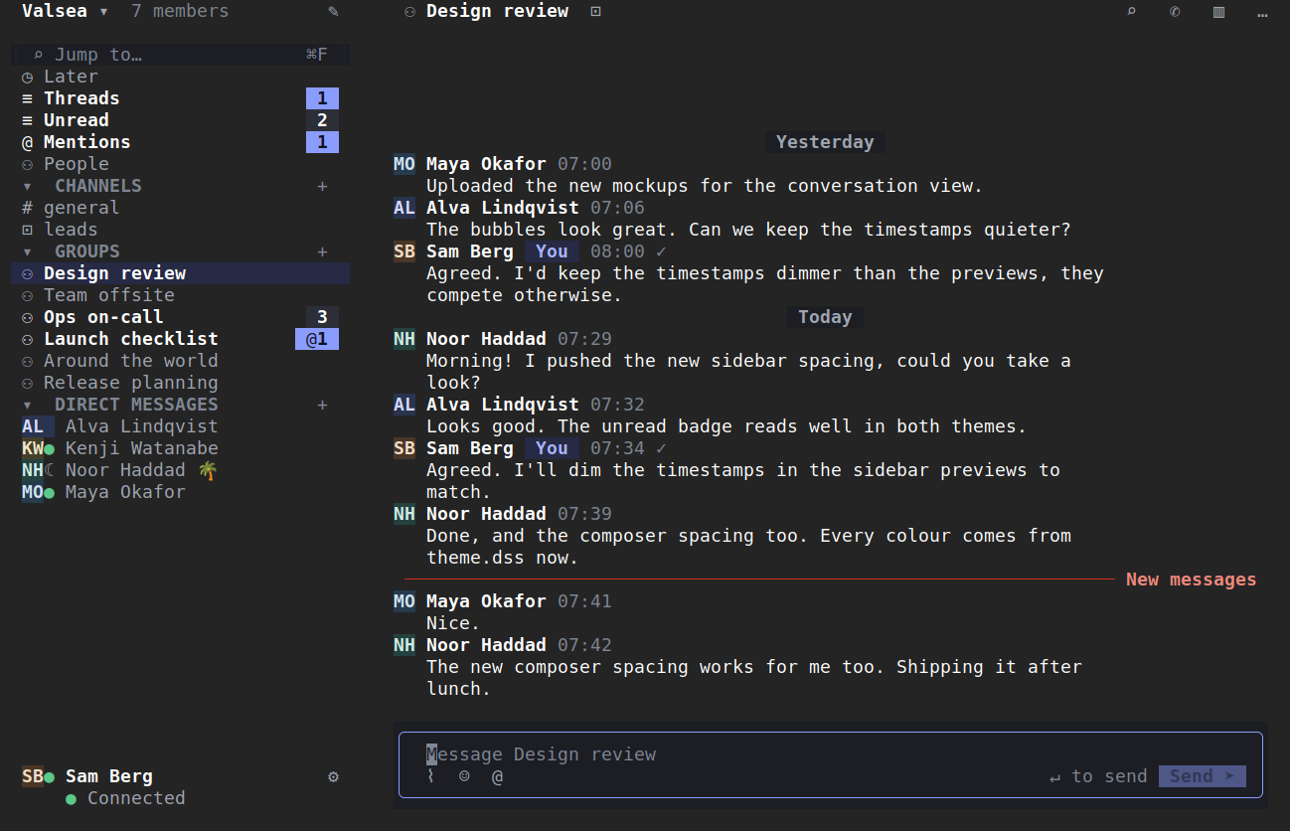
Task: Click Alva Lindqvist's AL avatar at 07:06 message
Action: (404, 208)
